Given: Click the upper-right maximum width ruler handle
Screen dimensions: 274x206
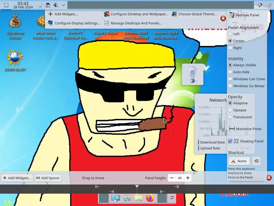Looking at the screenshot, I should click(176, 187).
